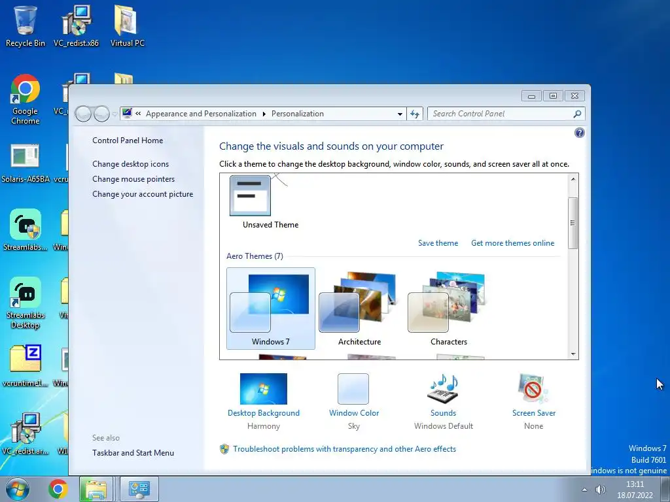Open Taskbar and Start Menu link
The image size is (670, 502).
133,453
